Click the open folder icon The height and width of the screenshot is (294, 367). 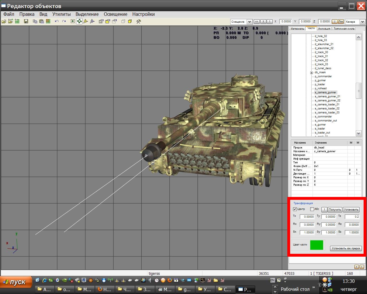pos(4,21)
